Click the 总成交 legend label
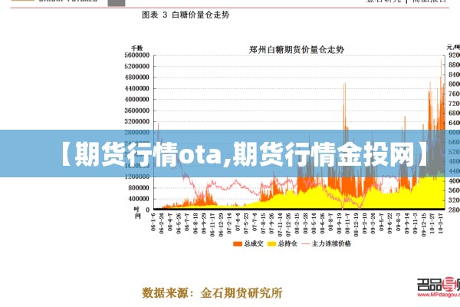460x307 pixels. tap(254, 244)
